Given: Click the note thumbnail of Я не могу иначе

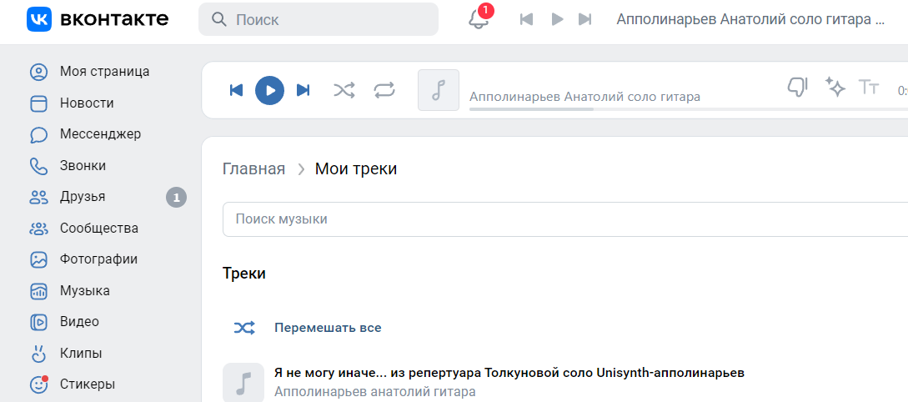Looking at the screenshot, I should tap(243, 382).
